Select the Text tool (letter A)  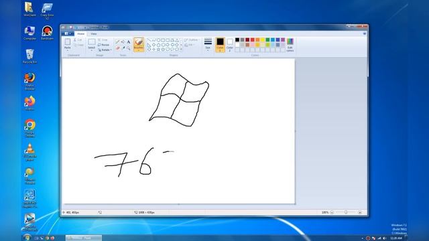tap(128, 42)
